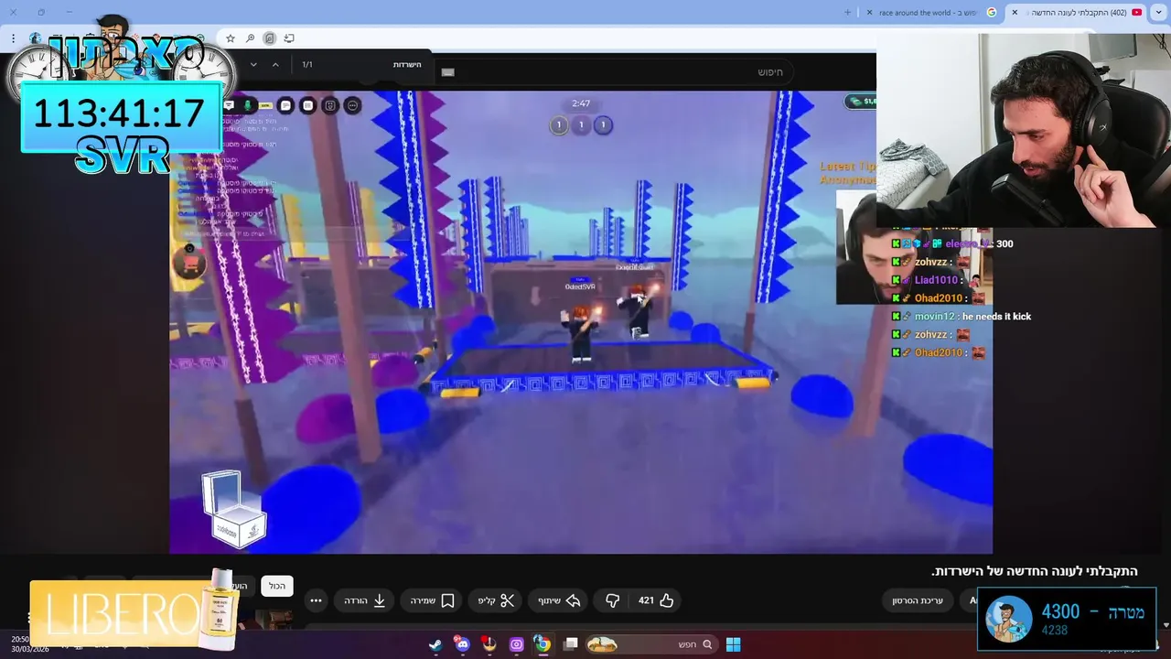1171x659 pixels.
Task: Expand the Chrome tab search dropdown
Action: (1159, 13)
